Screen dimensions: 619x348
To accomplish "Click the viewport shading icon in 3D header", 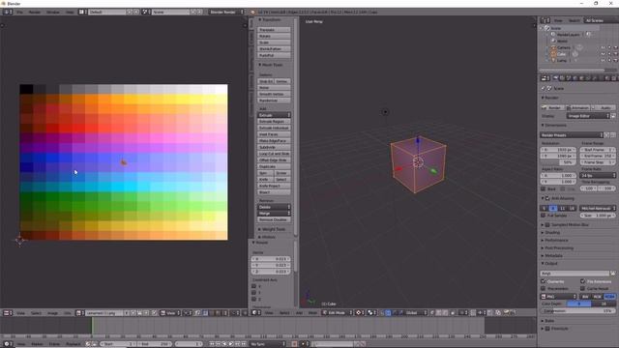I will point(359,312).
